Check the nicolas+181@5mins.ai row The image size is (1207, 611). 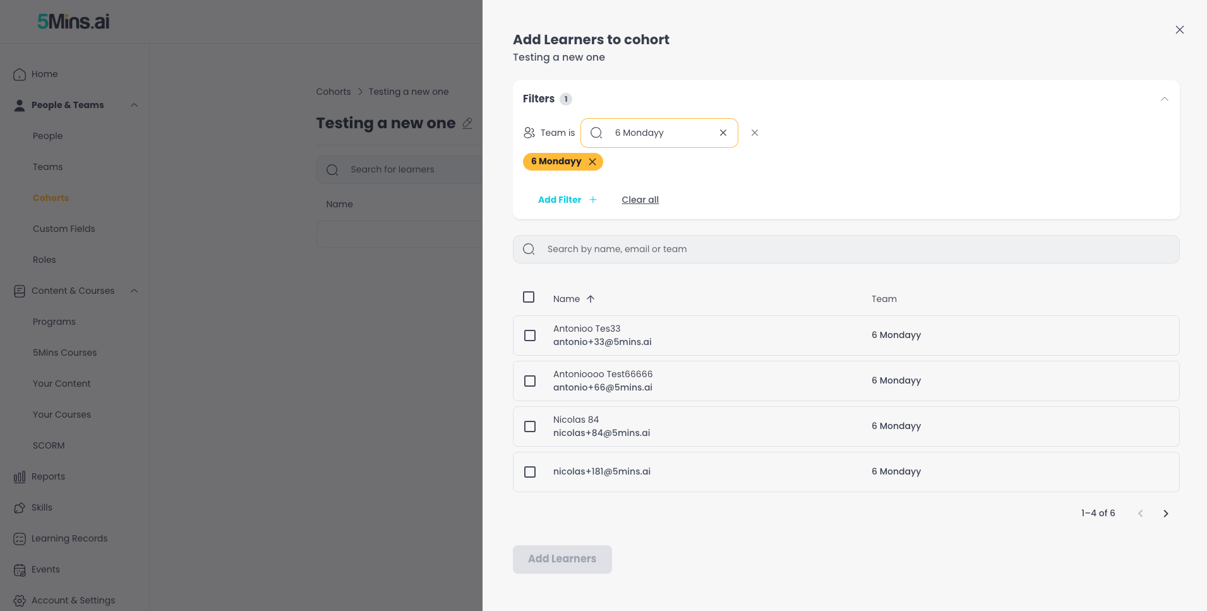[530, 472]
